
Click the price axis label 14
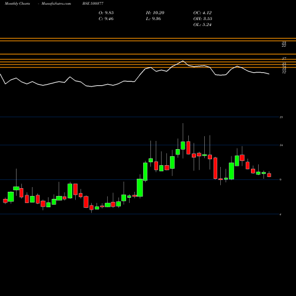coord(281,145)
